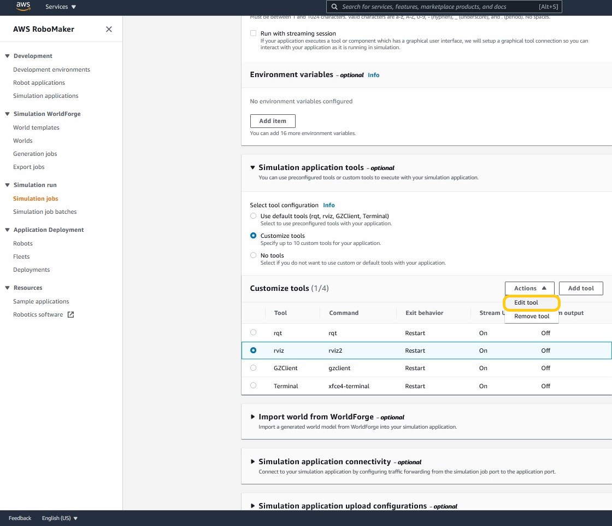Viewport: 612px width, 526px height.
Task: Collapse the Development sidebar section
Action: pyautogui.click(x=7, y=56)
